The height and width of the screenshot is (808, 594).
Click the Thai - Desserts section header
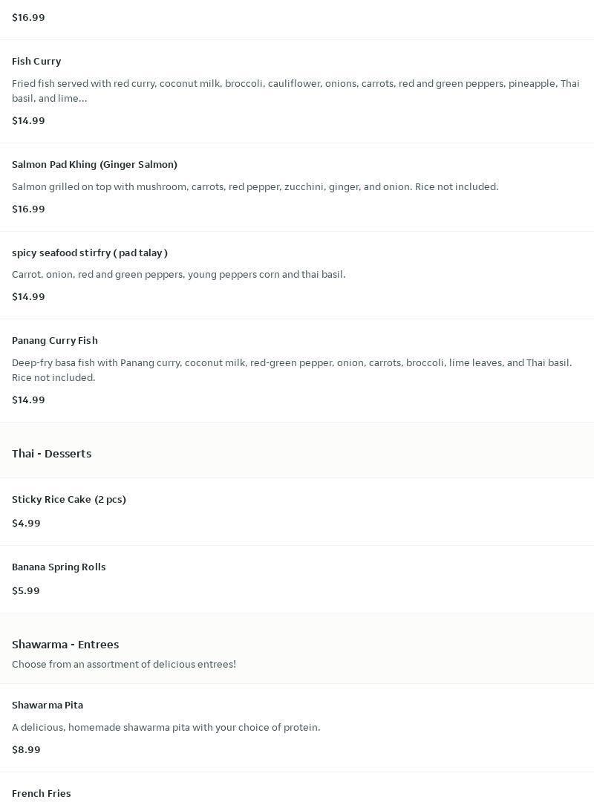tap(51, 454)
